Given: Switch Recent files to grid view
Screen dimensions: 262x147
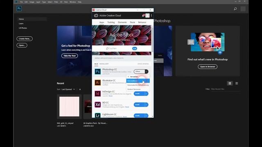Looking at the screenshot, I should point(230,83).
